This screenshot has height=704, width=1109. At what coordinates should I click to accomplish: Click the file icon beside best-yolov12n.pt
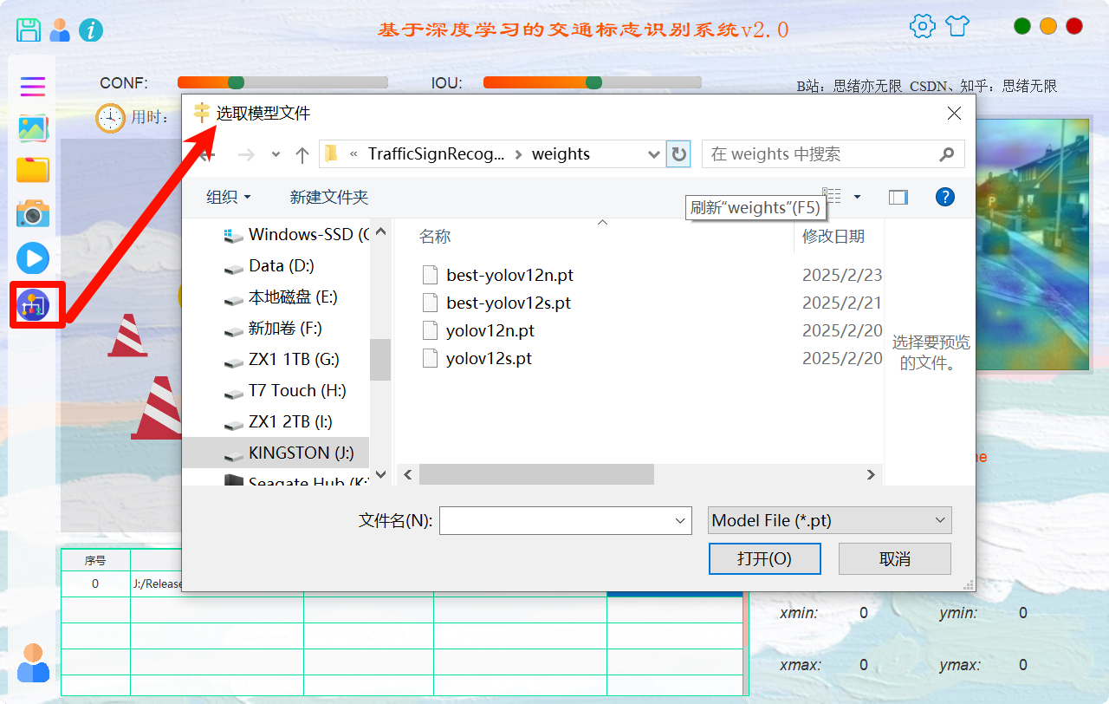431,275
